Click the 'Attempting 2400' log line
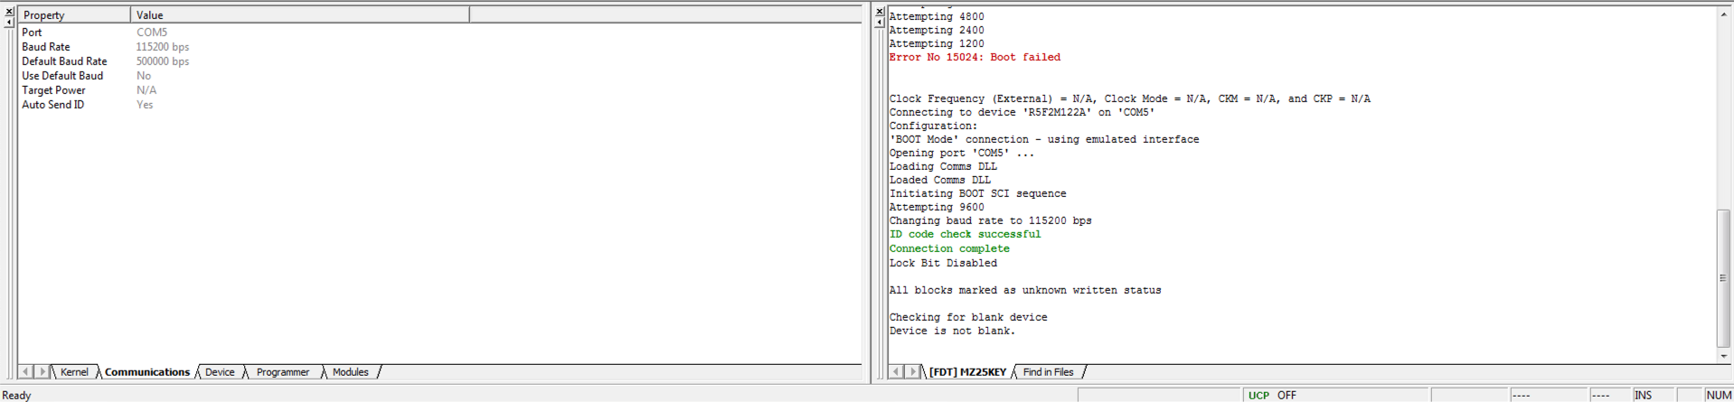 (937, 30)
